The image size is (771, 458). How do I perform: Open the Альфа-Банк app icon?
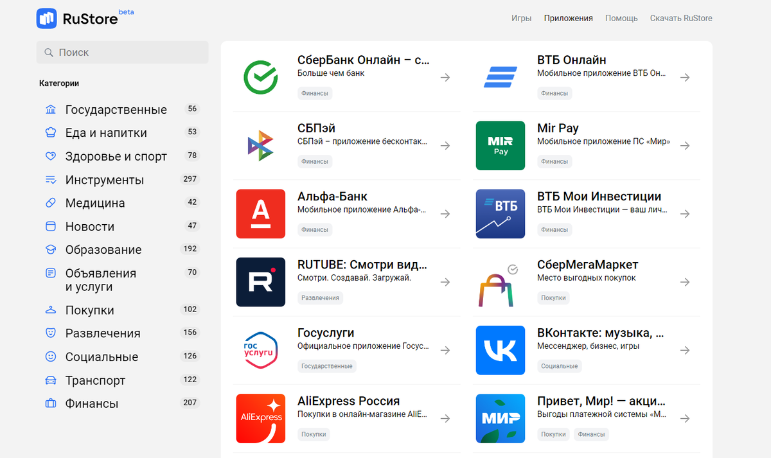click(261, 214)
